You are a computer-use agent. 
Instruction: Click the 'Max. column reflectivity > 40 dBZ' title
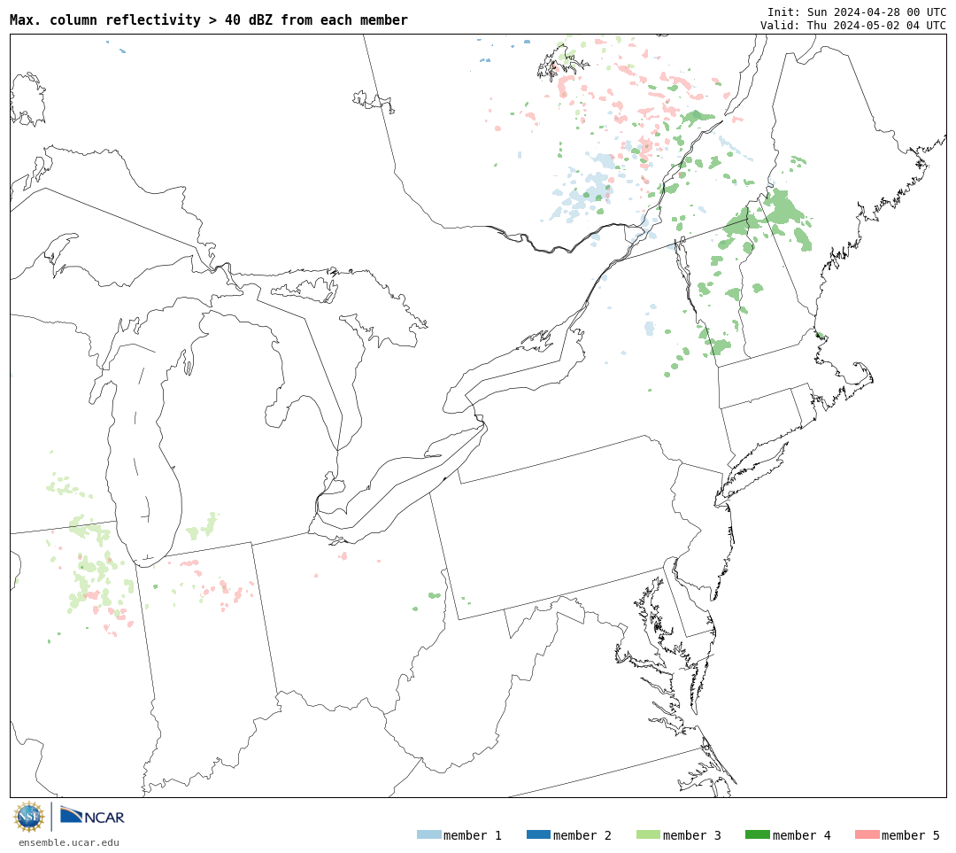pos(209,20)
